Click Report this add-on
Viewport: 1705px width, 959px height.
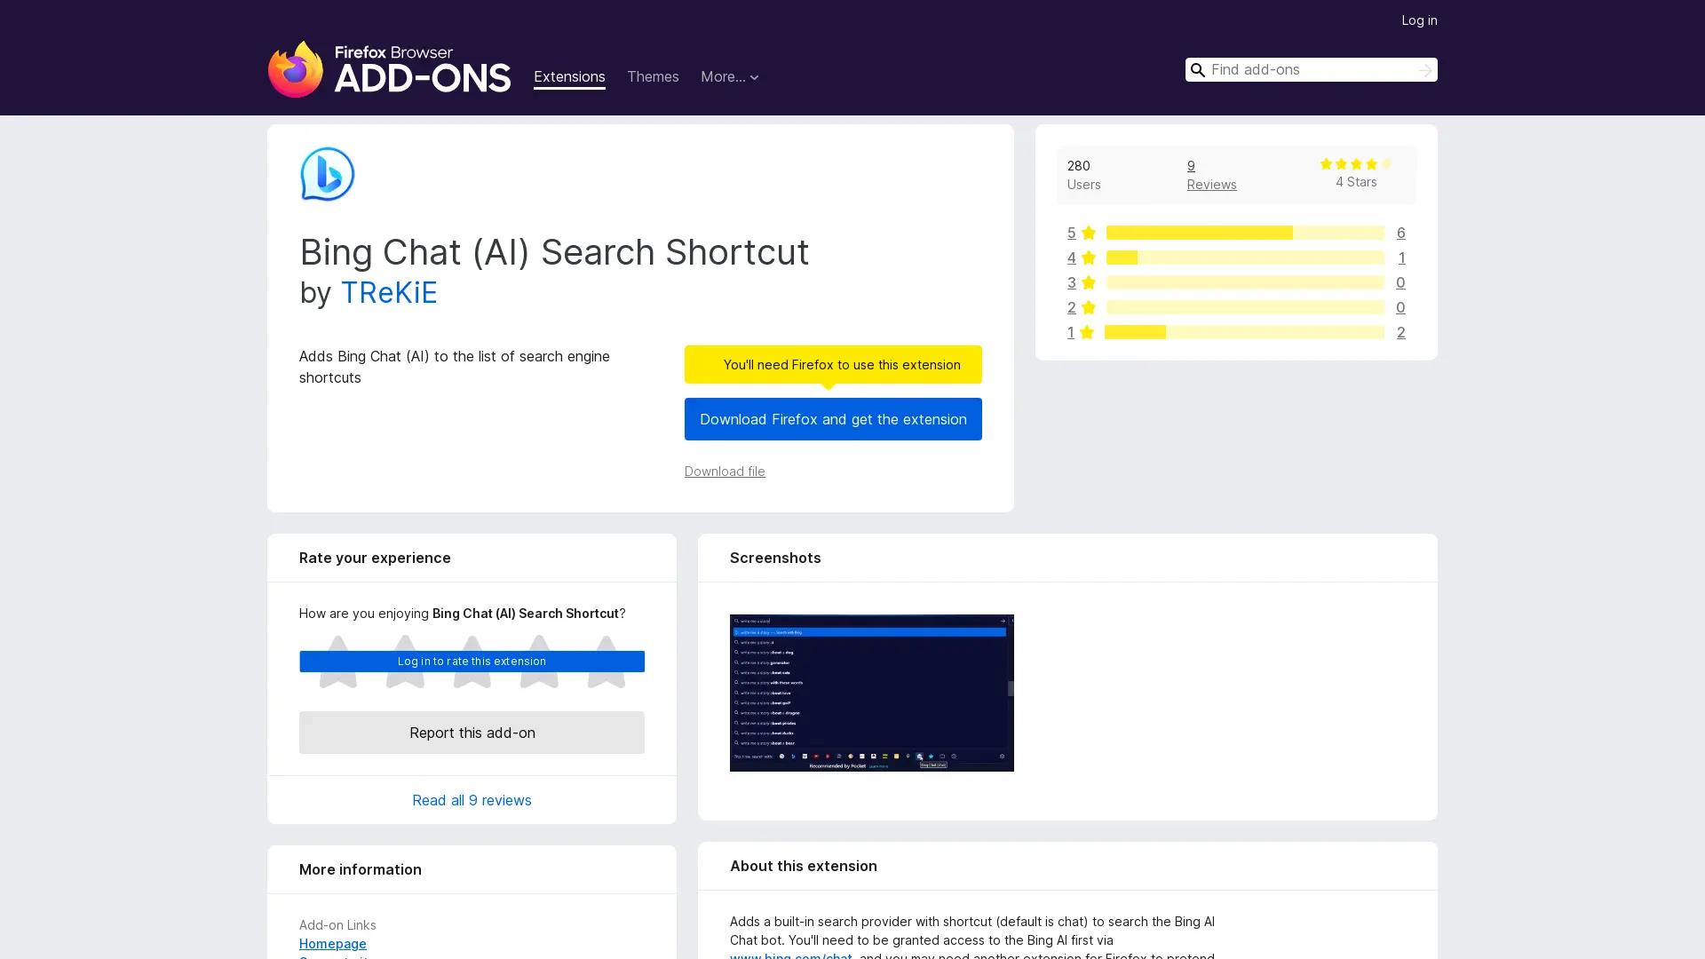point(472,733)
